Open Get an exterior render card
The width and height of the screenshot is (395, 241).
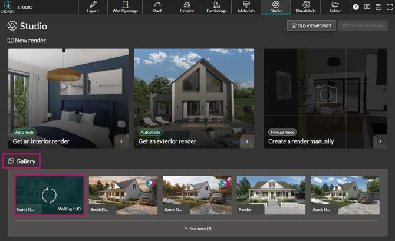194,98
